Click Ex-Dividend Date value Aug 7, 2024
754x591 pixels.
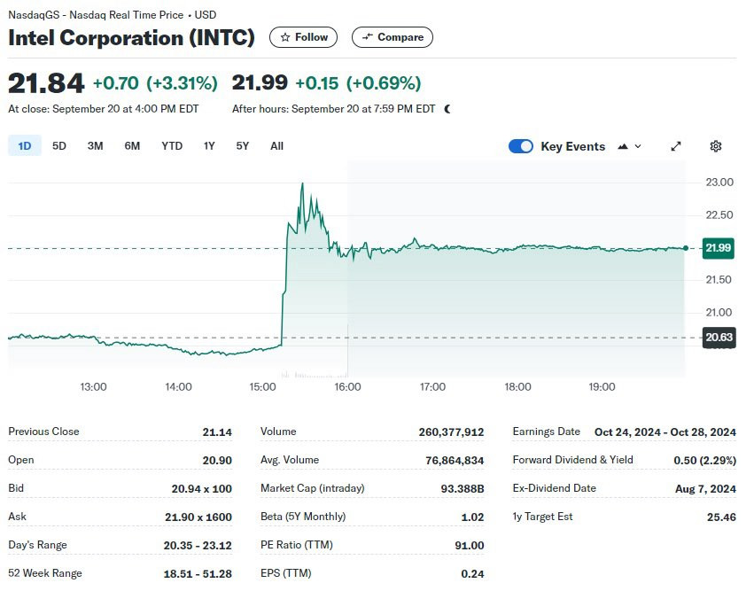click(x=705, y=488)
